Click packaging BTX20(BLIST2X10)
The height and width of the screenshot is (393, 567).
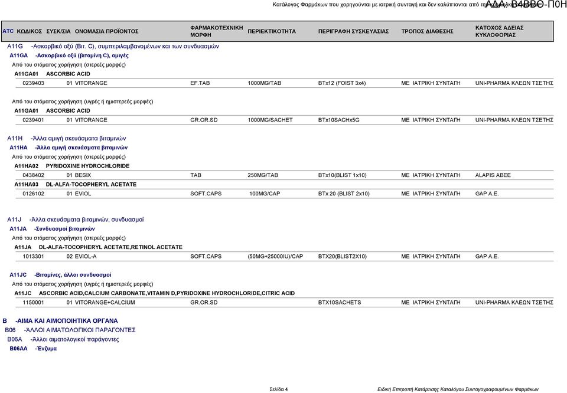pyautogui.click(x=342, y=257)
